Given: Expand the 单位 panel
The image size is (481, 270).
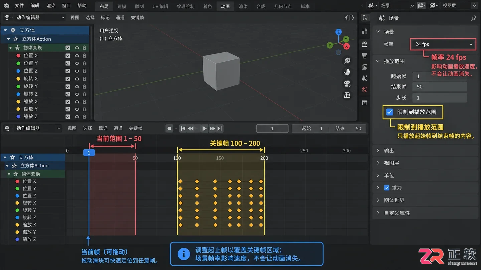Looking at the screenshot, I should [378, 175].
